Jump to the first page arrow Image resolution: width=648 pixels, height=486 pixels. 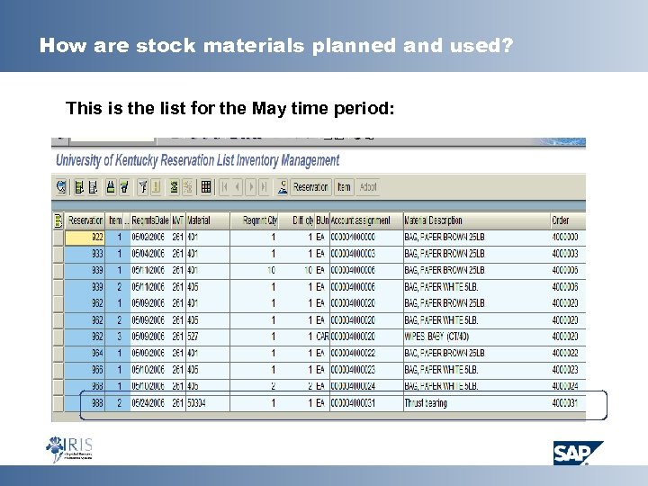click(x=225, y=187)
